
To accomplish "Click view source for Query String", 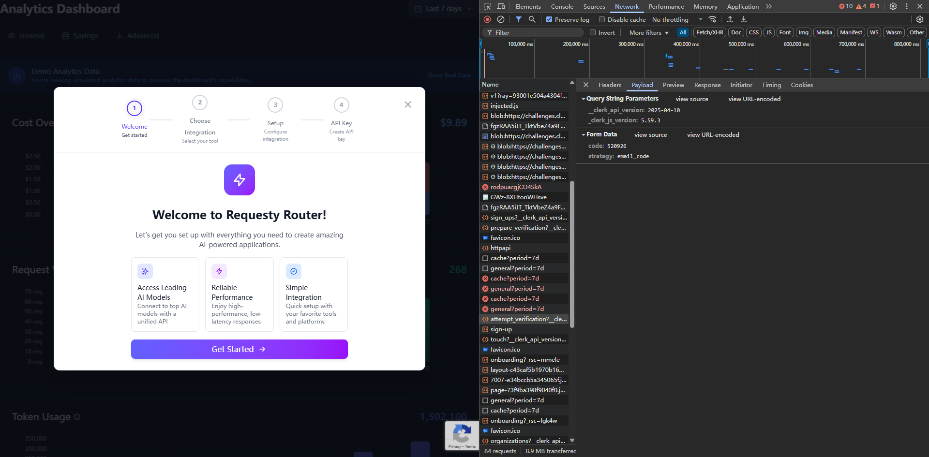I will (x=692, y=99).
